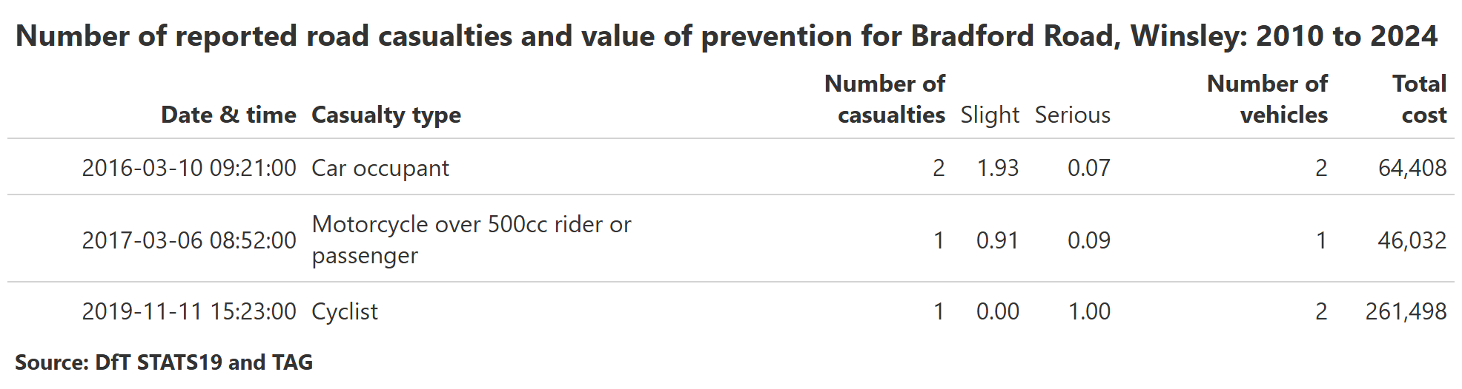This screenshot has height=389, width=1462.
Task: Click the 2017-03-06 08:52:00 date cell
Action: click(189, 240)
